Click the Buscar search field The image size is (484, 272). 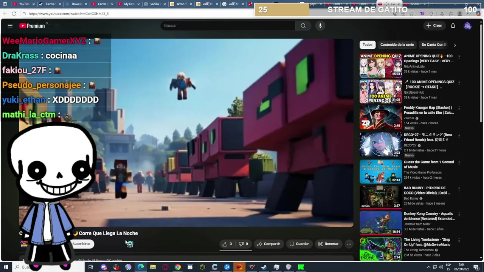tap(228, 26)
